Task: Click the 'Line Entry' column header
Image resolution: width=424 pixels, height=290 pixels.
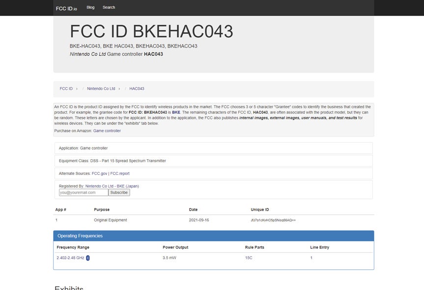Action: pyautogui.click(x=320, y=247)
